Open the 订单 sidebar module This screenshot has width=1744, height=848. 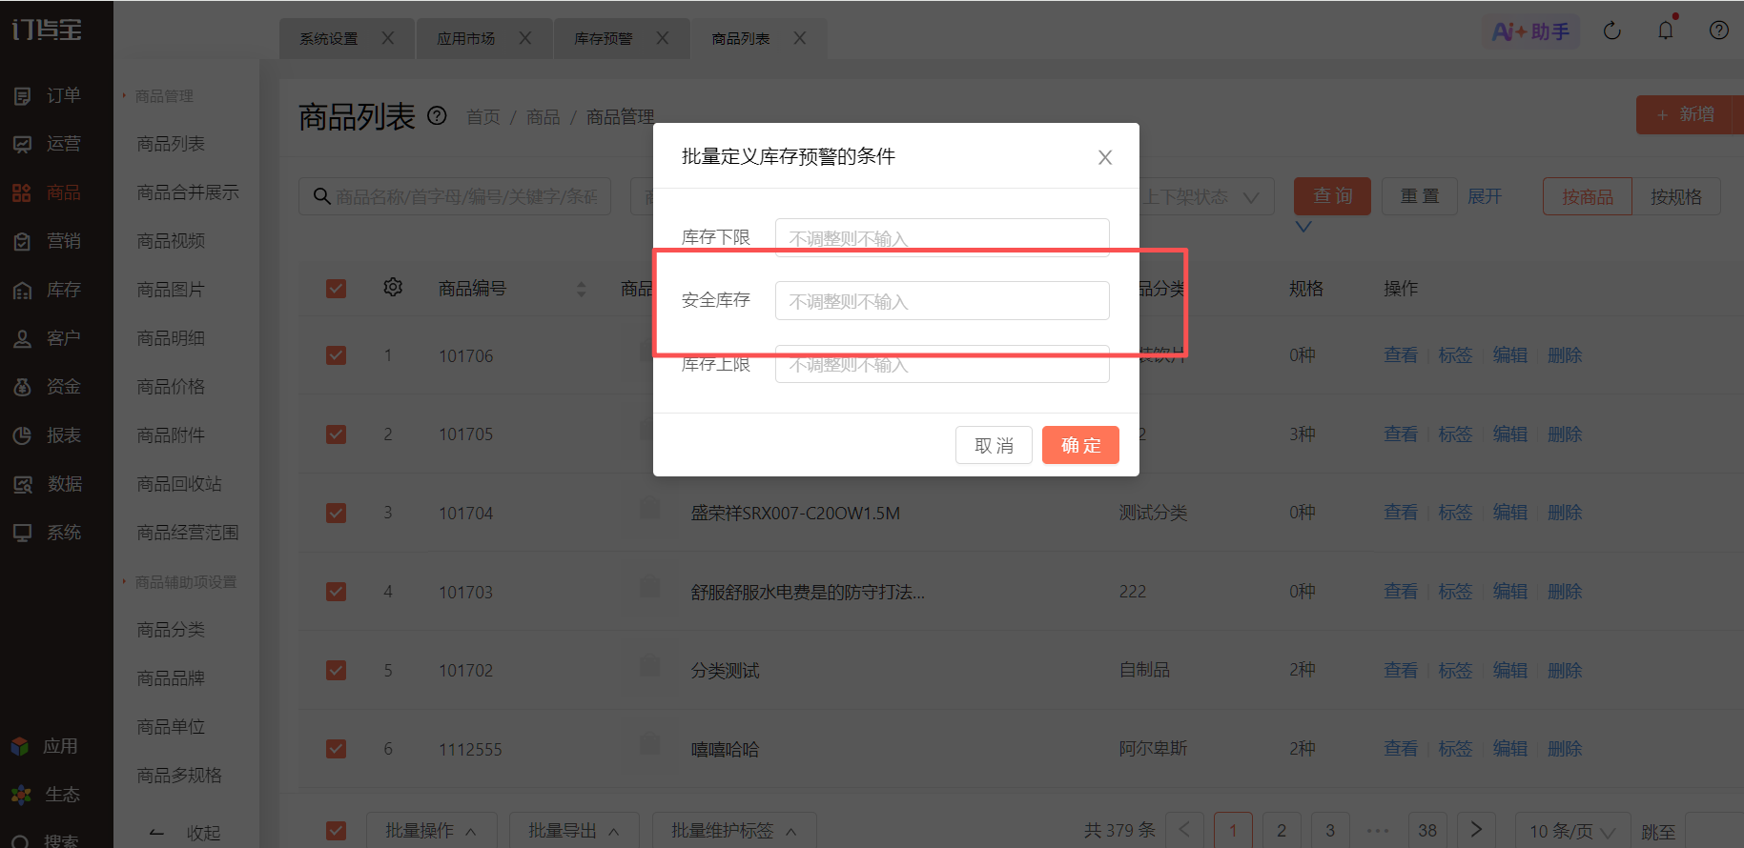pos(48,95)
